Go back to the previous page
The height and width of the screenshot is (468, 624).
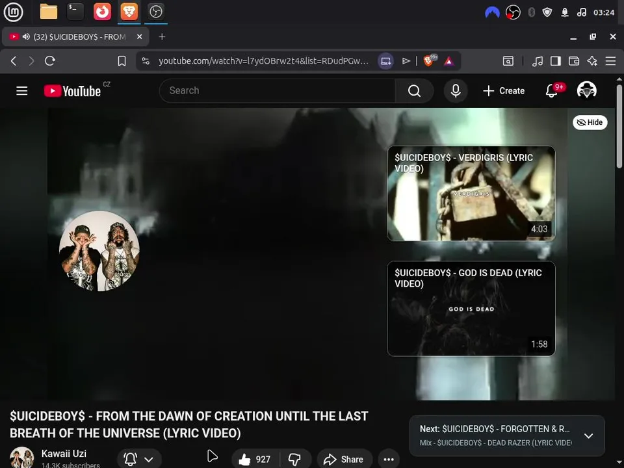coord(14,61)
